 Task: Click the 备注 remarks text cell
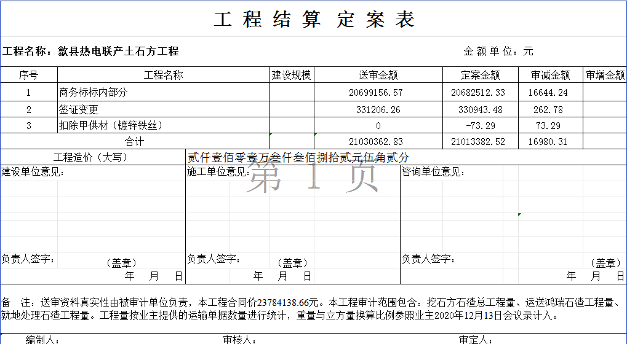(313, 310)
